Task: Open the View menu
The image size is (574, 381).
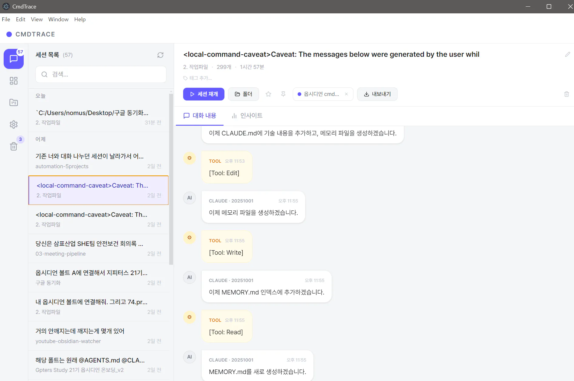Action: point(37,19)
